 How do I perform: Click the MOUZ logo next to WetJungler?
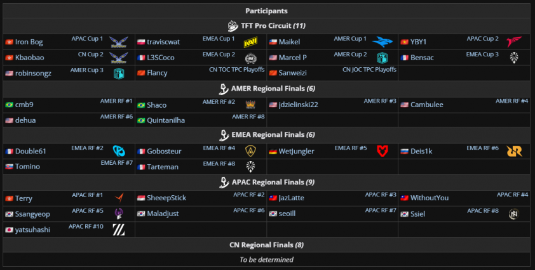click(x=382, y=151)
